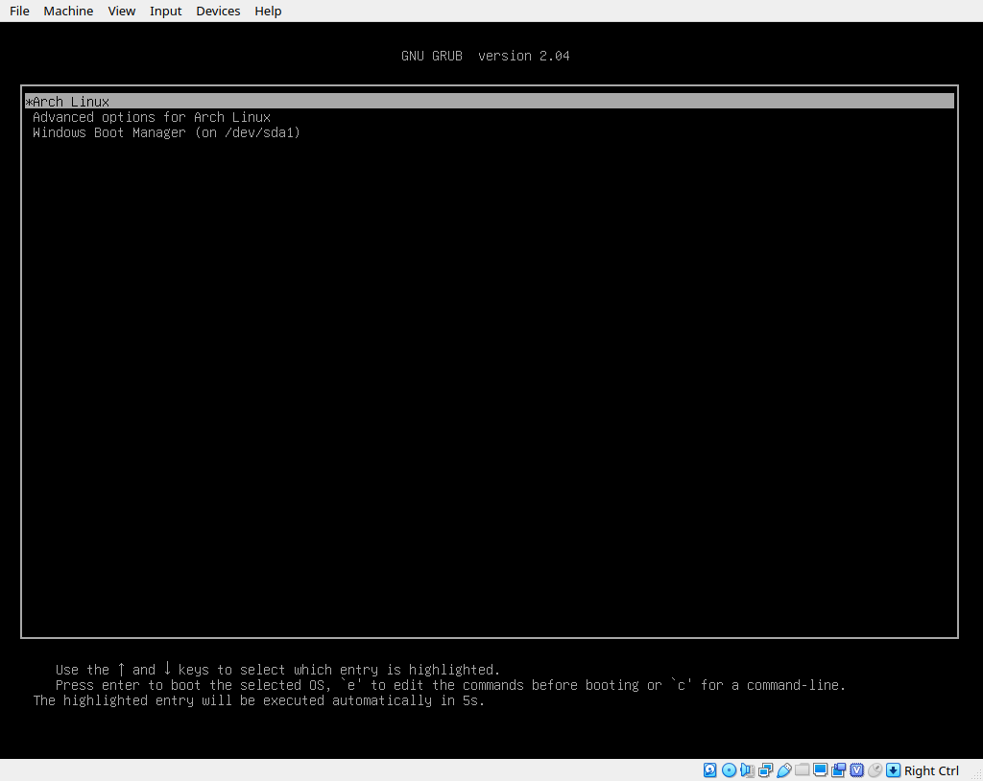Open the audio settings status icon

click(x=747, y=770)
